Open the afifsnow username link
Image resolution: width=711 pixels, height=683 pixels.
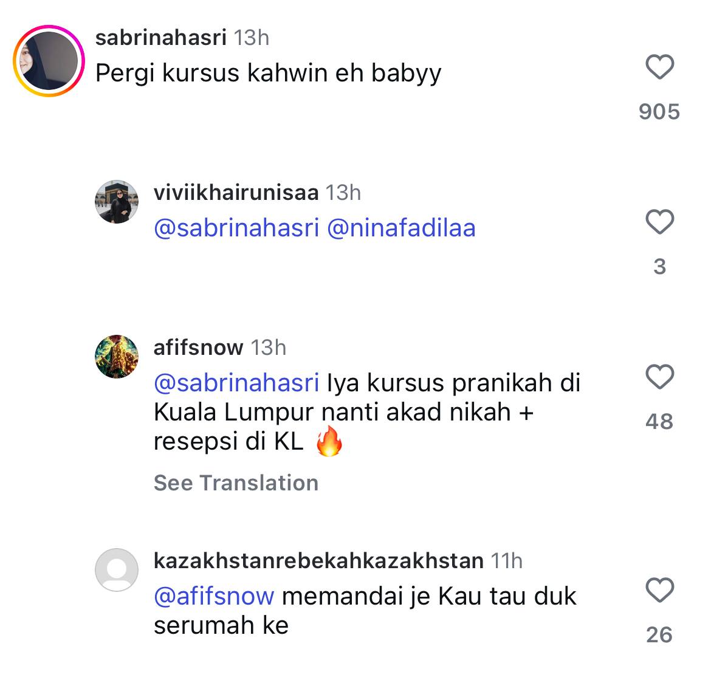pyautogui.click(x=199, y=348)
